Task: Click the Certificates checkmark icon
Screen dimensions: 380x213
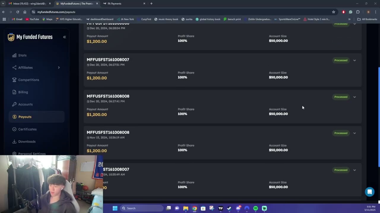Action: point(14,129)
